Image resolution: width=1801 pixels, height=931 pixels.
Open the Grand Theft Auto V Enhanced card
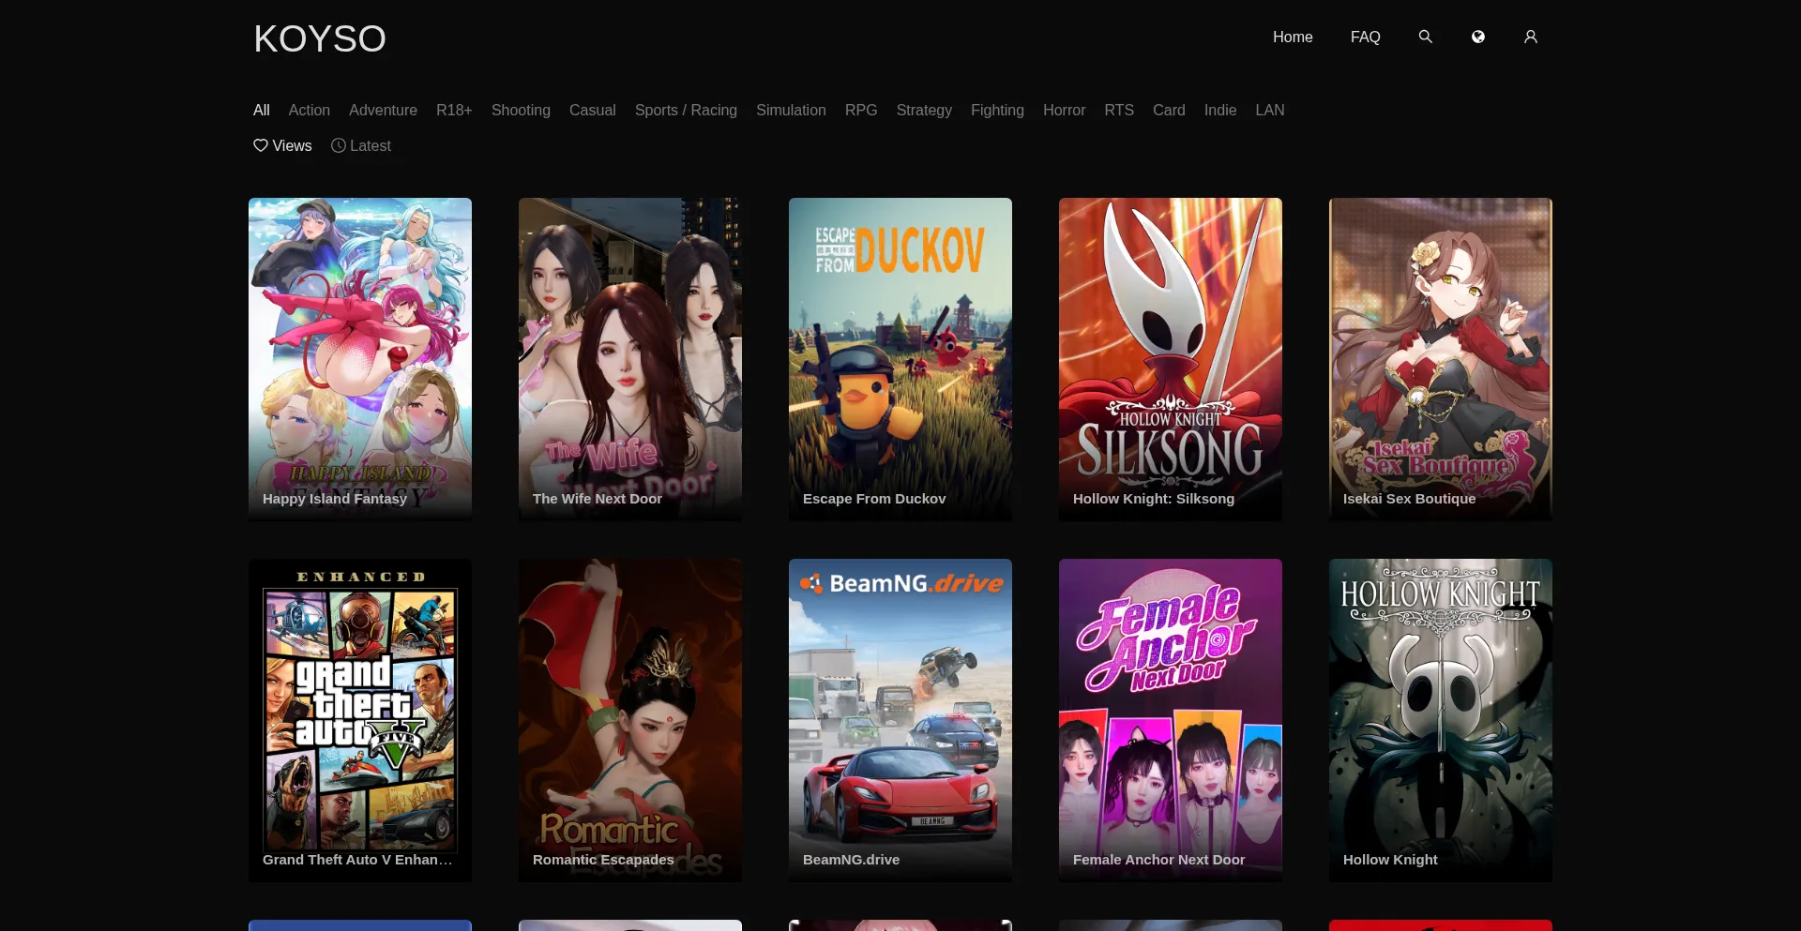[x=360, y=720]
